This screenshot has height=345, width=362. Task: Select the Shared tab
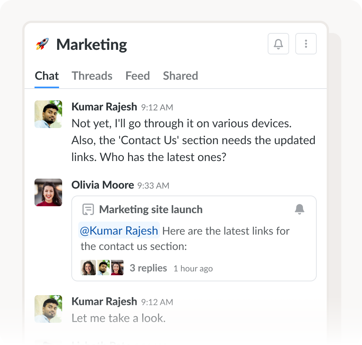pyautogui.click(x=181, y=76)
